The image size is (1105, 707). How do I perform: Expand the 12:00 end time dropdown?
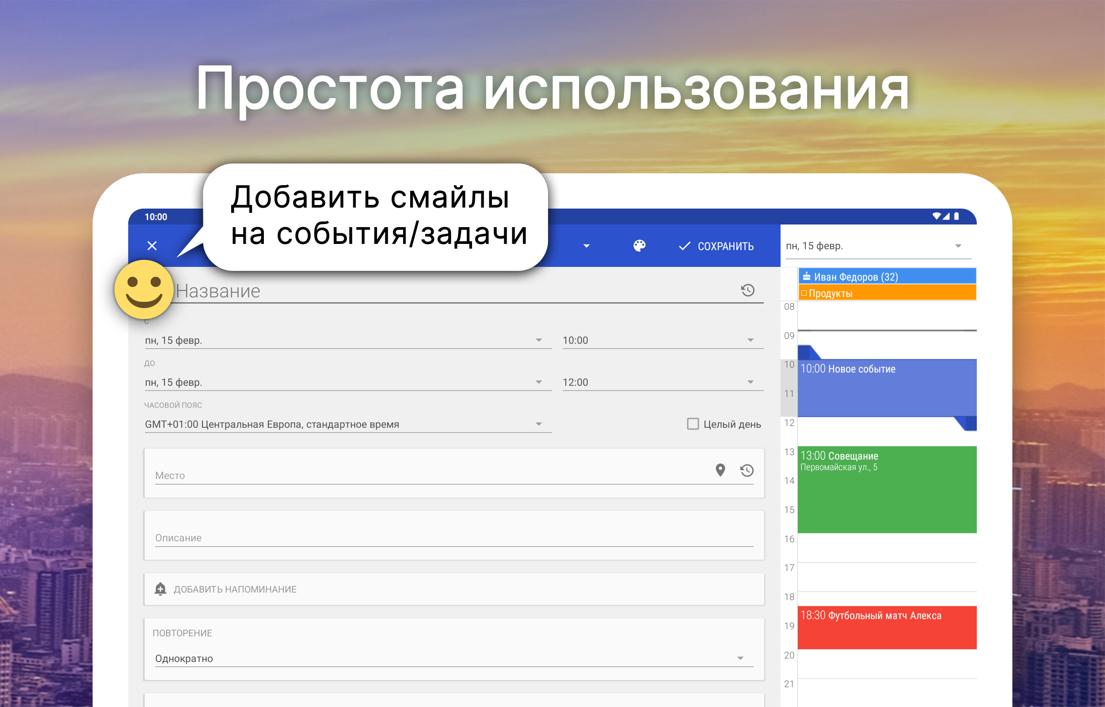662,382
